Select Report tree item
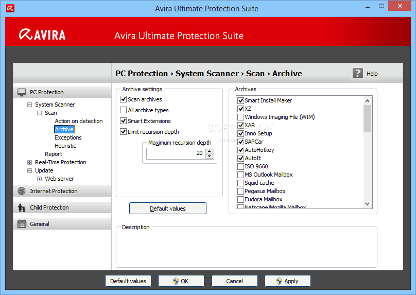Screen dimensions: 416x295 [x=54, y=154]
